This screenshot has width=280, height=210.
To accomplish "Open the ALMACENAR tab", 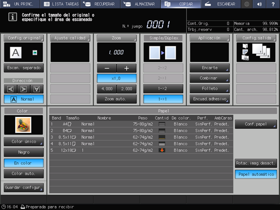I will tap(140, 4).
